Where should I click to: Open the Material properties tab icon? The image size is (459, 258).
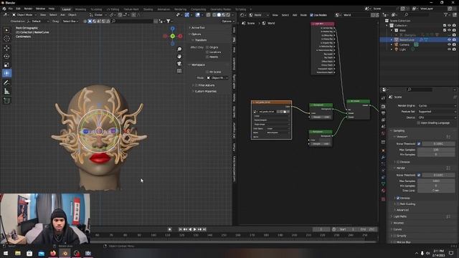[x=383, y=191]
